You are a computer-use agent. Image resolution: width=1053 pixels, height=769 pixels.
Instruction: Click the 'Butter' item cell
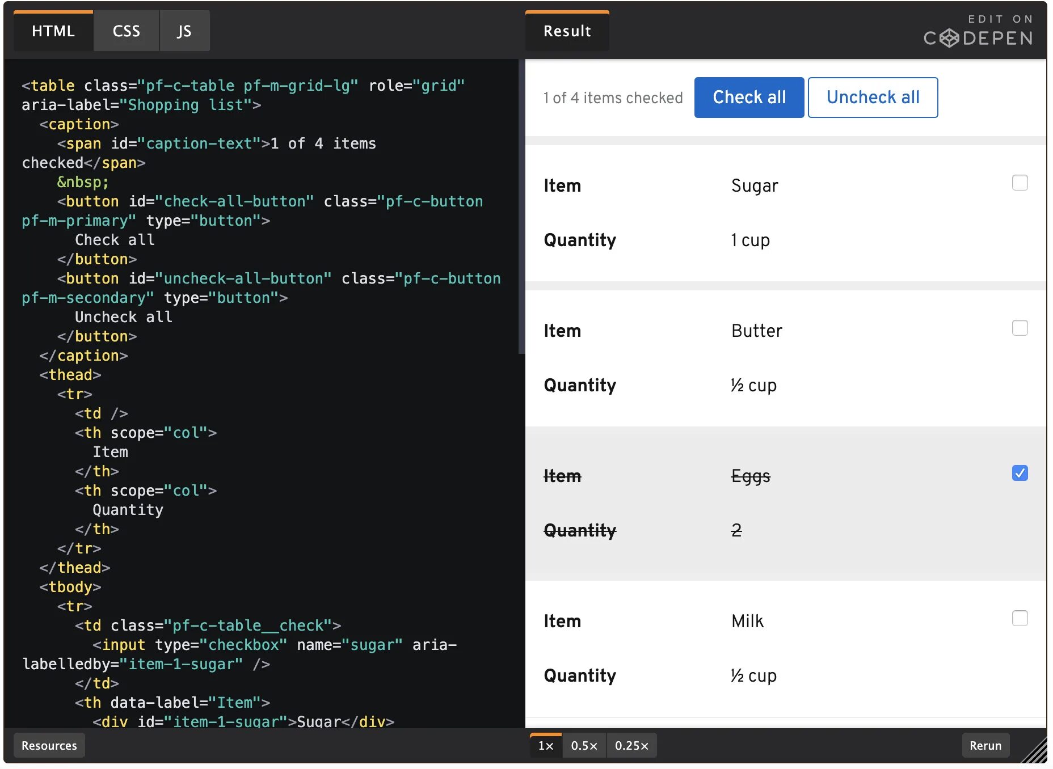click(757, 331)
